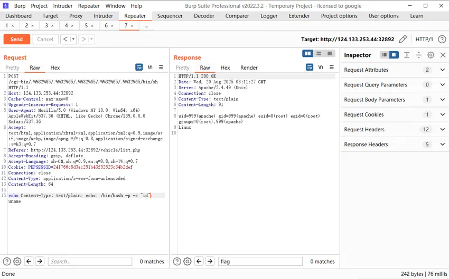Switch to the Sequencer tab
449x279 pixels.
coord(170,16)
